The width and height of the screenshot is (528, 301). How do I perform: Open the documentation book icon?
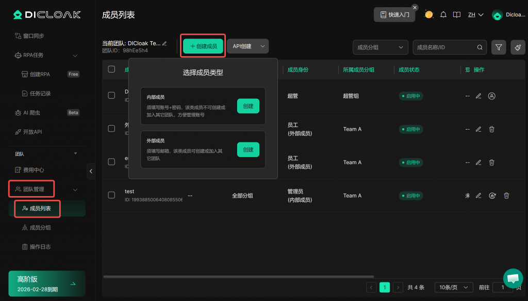pyautogui.click(x=456, y=15)
